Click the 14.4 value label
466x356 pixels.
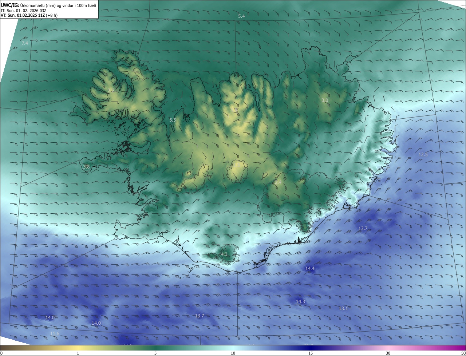(x=310, y=268)
